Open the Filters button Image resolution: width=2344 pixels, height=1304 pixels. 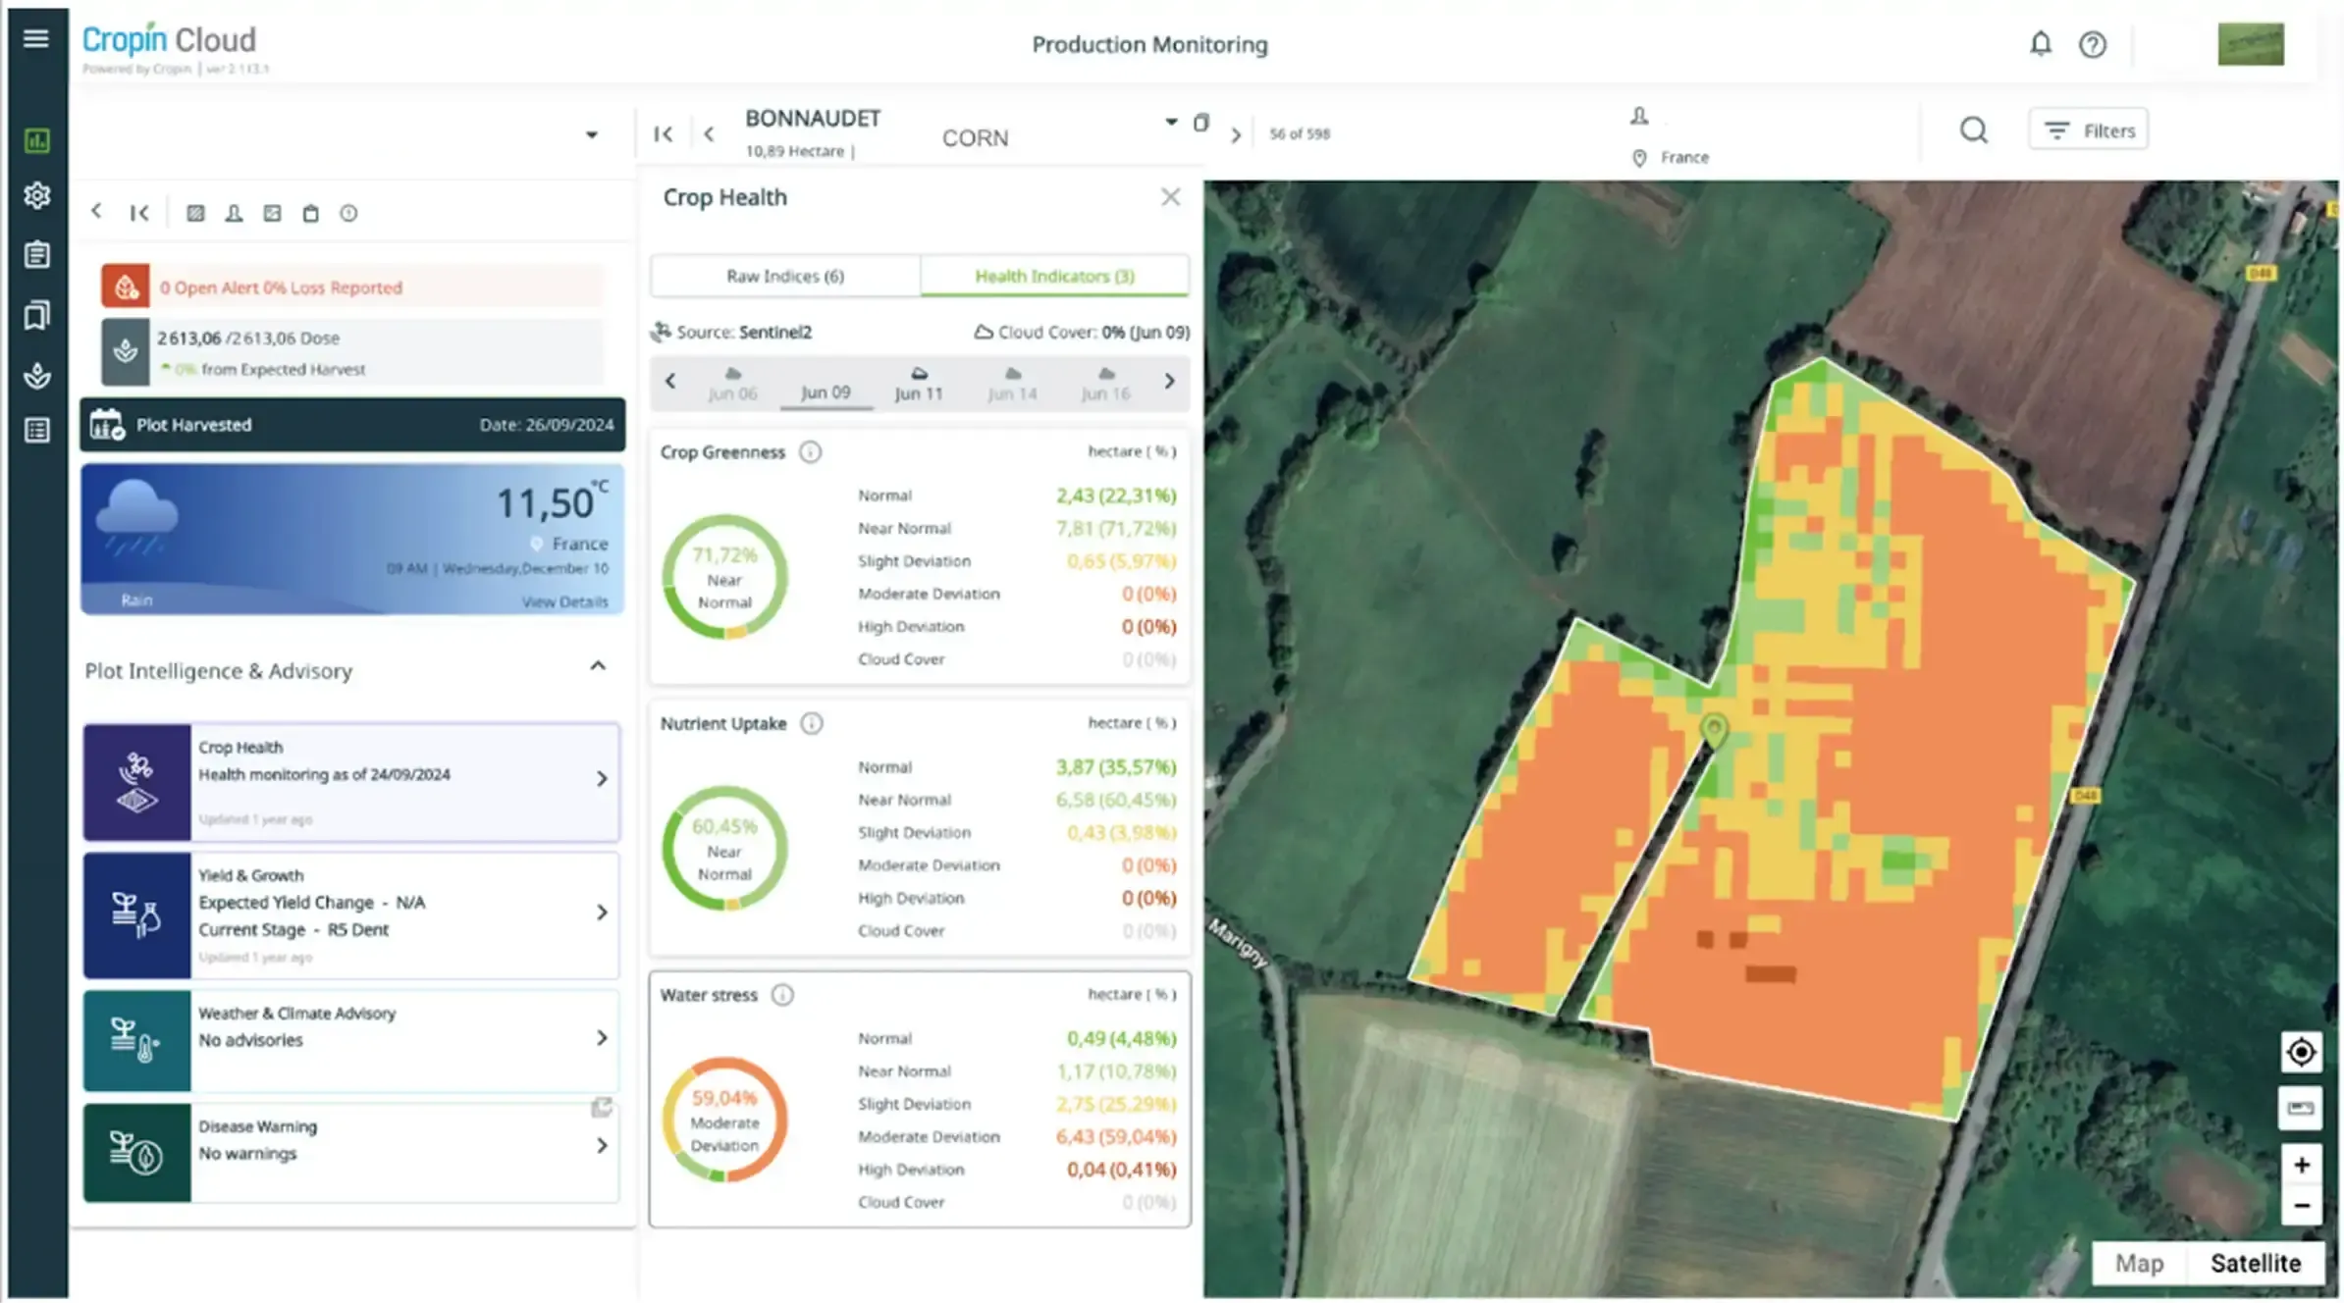tap(2088, 130)
